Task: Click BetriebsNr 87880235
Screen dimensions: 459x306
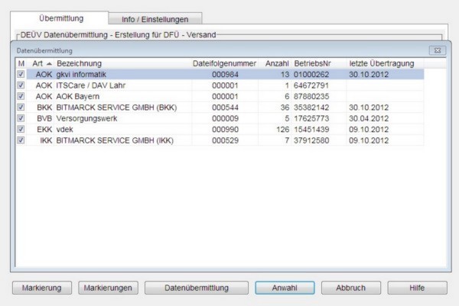Action: (x=311, y=96)
